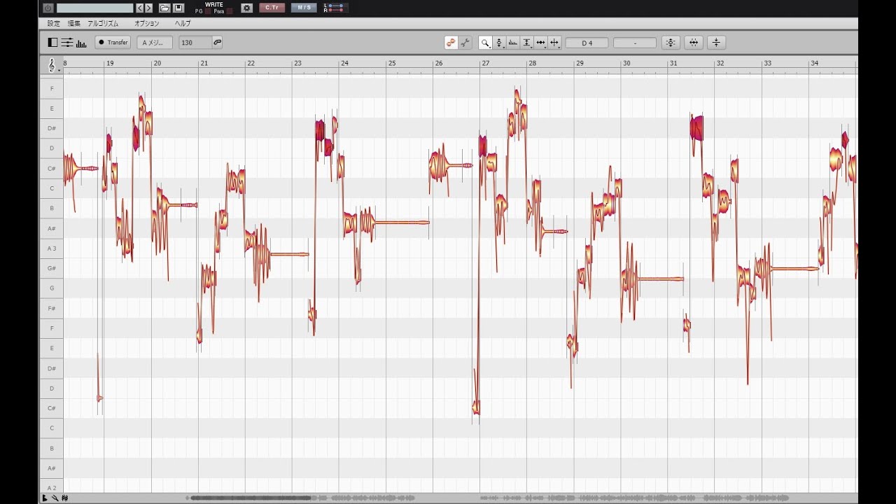Open the オプション menu
896x504 pixels.
pyautogui.click(x=147, y=23)
